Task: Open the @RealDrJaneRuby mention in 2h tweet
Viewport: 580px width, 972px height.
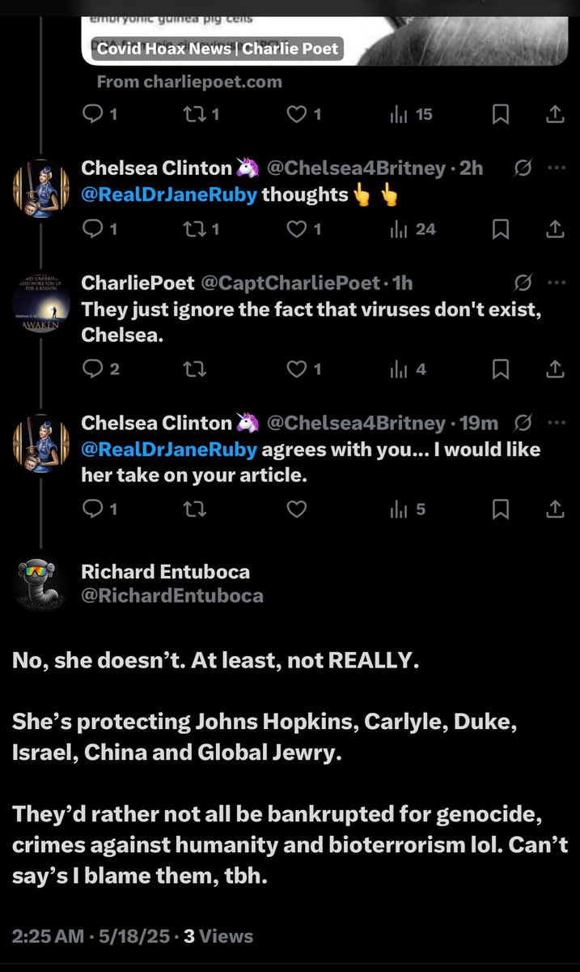Action: click(x=169, y=195)
